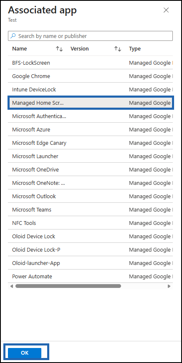The image size is (182, 363).
Task: Select the Intune DeviceLock app
Action: pyautogui.click(x=90, y=89)
